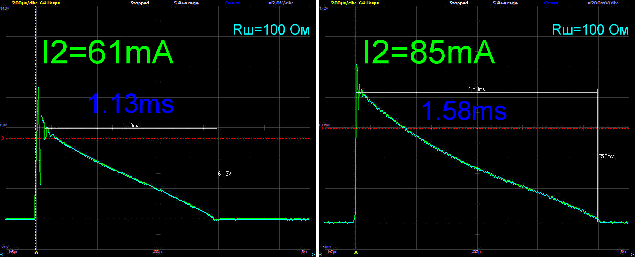The width and height of the screenshot is (636, 257).
Task: Click the 641ksps sample rate in right scope
Action: (368, 3)
